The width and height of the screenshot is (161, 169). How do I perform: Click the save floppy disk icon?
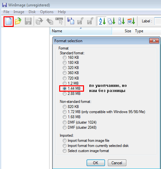[x=28, y=21]
